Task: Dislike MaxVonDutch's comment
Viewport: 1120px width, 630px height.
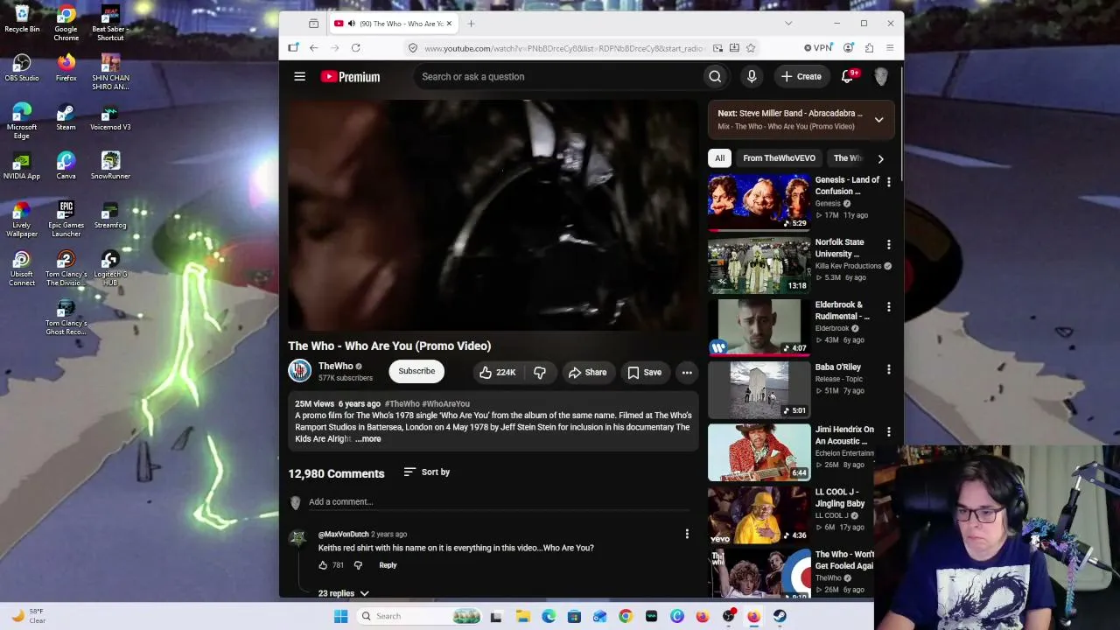Action: pyautogui.click(x=358, y=565)
